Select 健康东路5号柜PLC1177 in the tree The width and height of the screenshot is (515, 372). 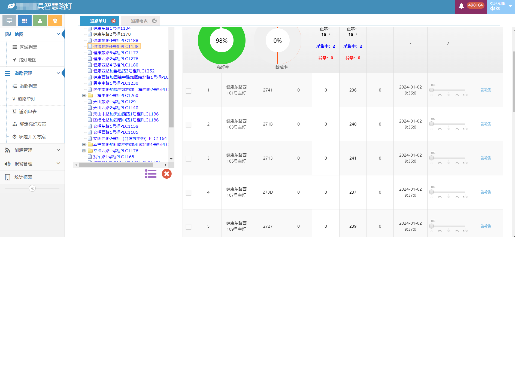(x=115, y=52)
